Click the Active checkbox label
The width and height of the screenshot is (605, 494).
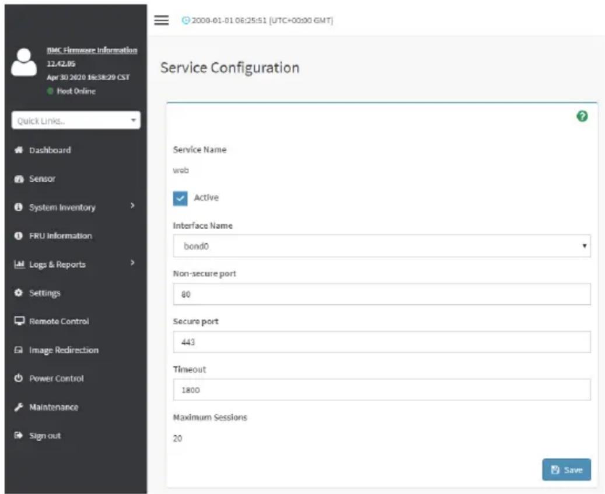pyautogui.click(x=206, y=197)
